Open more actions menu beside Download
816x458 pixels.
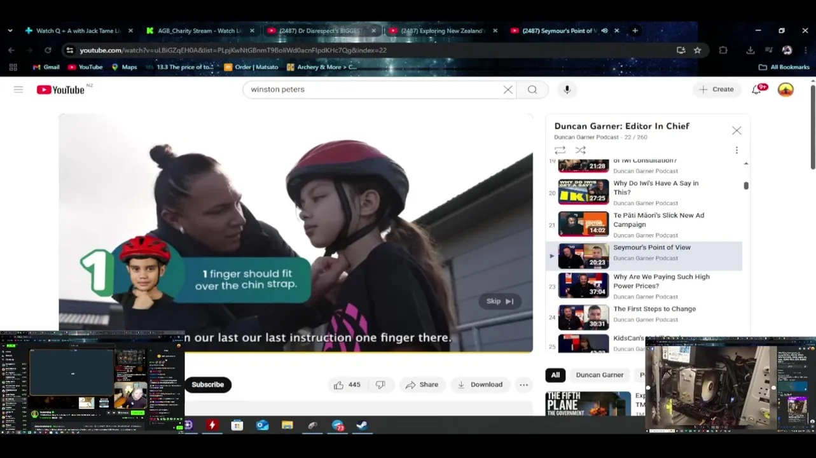point(523,385)
